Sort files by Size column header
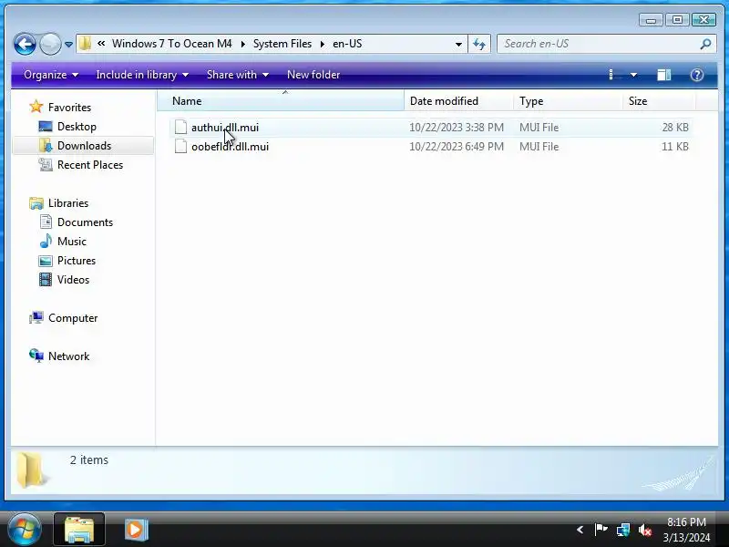Image resolution: width=729 pixels, height=547 pixels. point(659,101)
